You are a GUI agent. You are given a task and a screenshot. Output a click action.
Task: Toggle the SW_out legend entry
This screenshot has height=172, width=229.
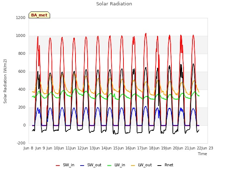pyautogui.click(x=91, y=165)
